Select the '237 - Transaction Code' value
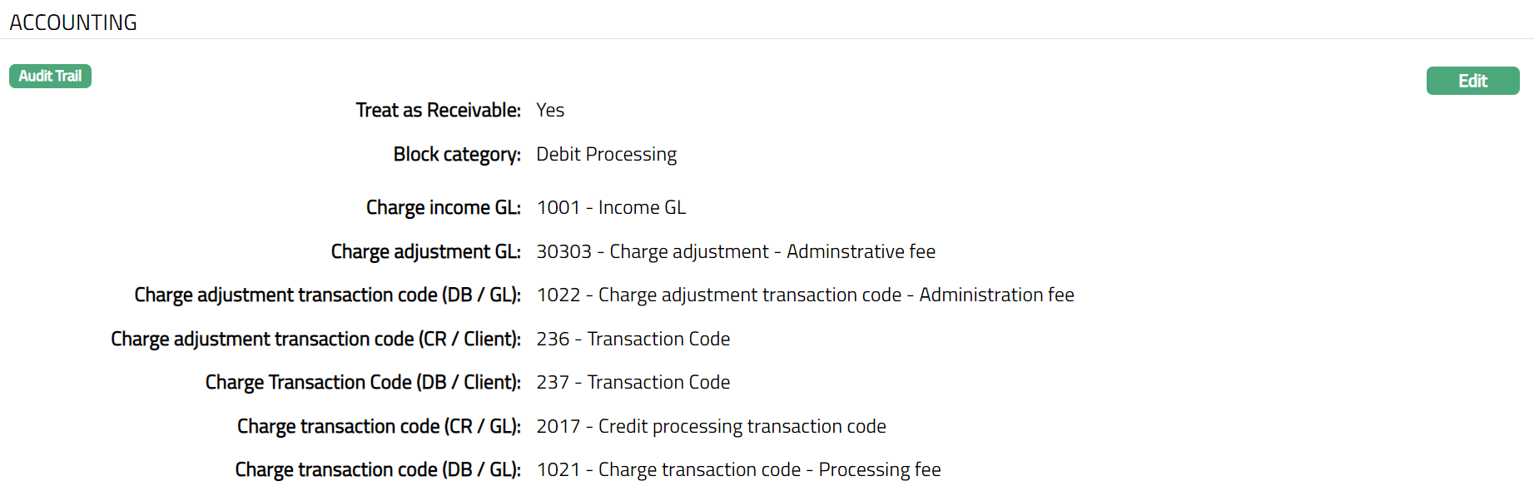This screenshot has width=1534, height=491. [x=633, y=382]
